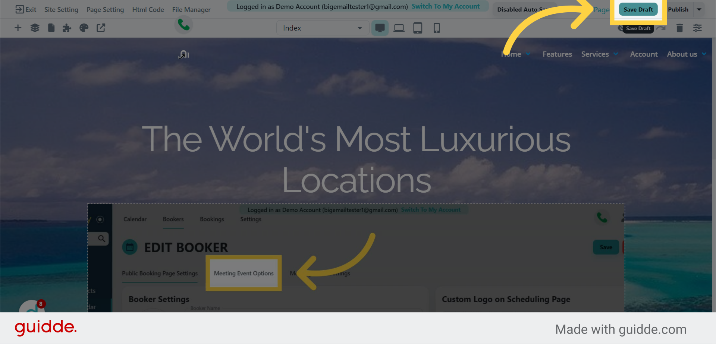The image size is (716, 344).
Task: Open the Index page dropdown
Action: coord(322,28)
